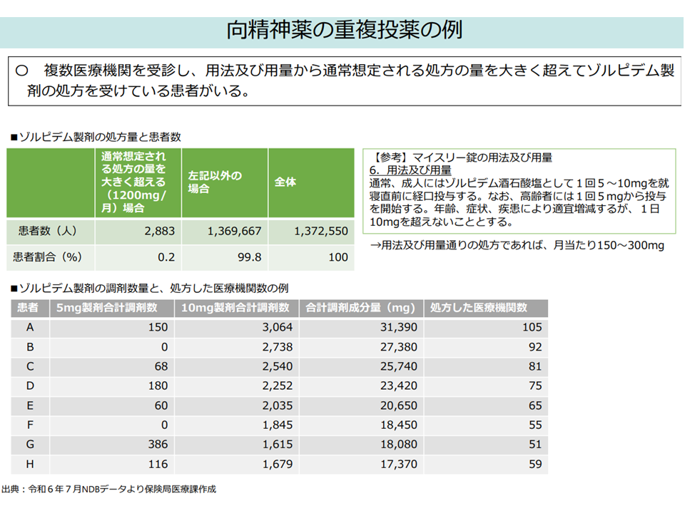
Task: Click the 処方した医療機関数 column header
Action: (487, 308)
